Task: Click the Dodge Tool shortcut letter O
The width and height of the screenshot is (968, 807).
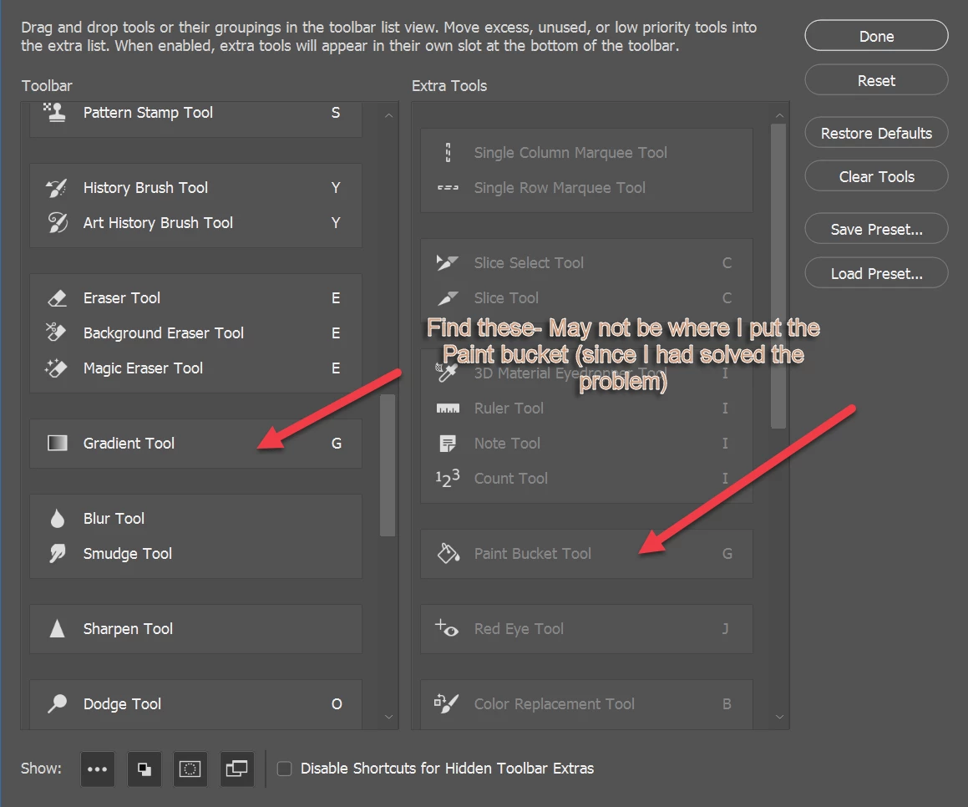Action: [x=337, y=704]
